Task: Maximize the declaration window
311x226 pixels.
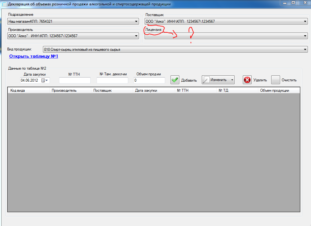Action: click(293, 3)
